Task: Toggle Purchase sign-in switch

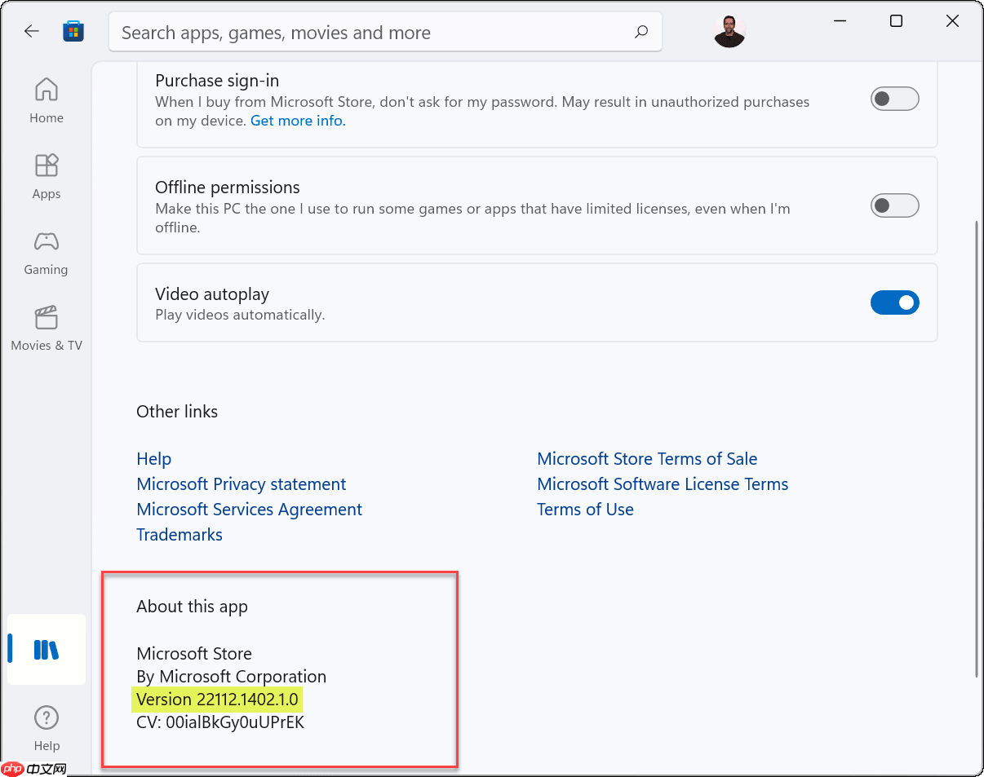Action: [x=895, y=99]
